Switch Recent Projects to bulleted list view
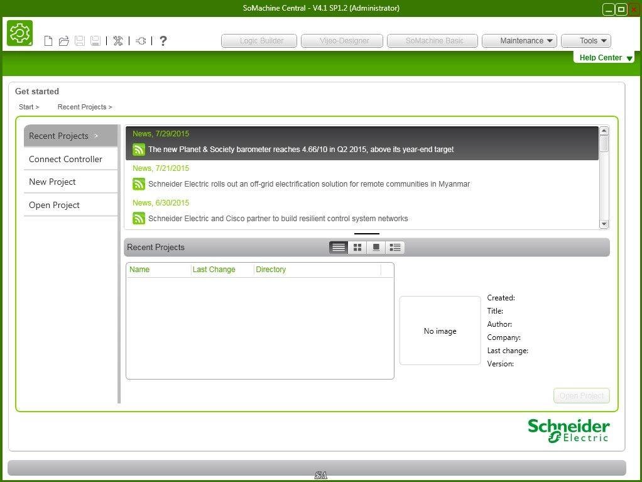Viewport: 642px width, 482px height. click(395, 248)
